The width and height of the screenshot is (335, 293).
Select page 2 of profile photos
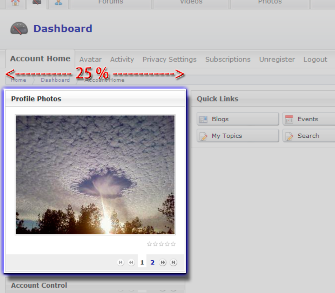pos(152,262)
